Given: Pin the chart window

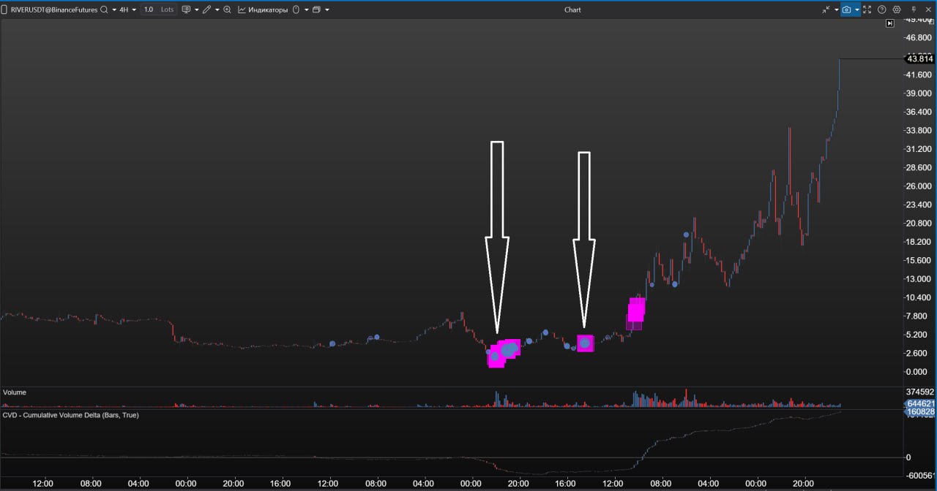Looking at the screenshot, I should click(x=914, y=9).
